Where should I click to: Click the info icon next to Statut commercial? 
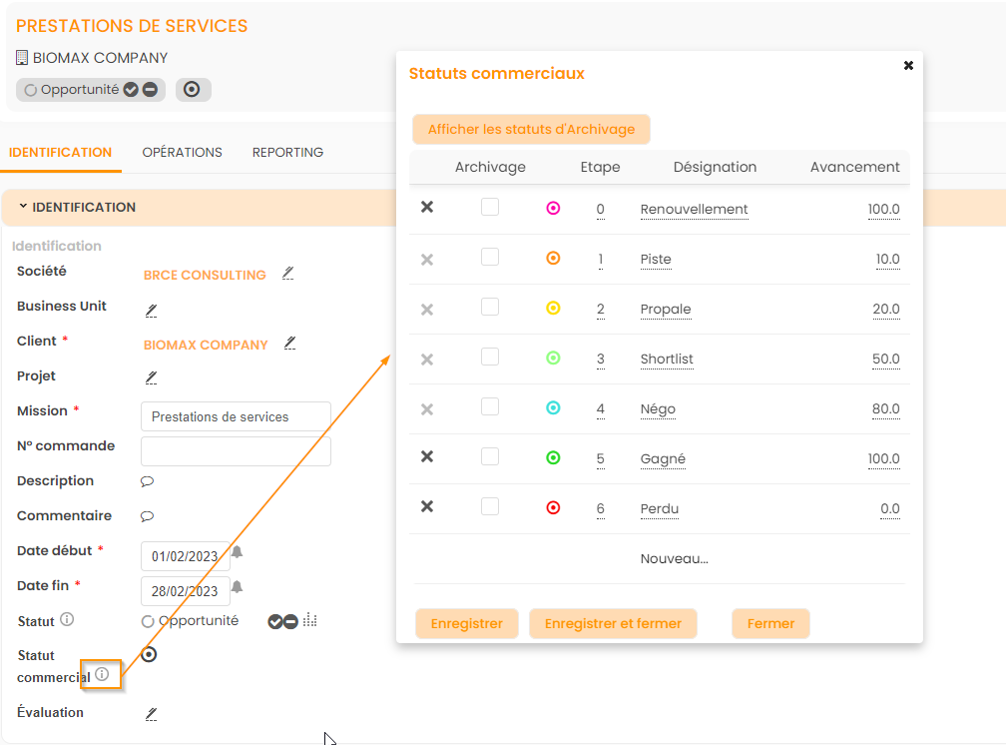[x=102, y=675]
